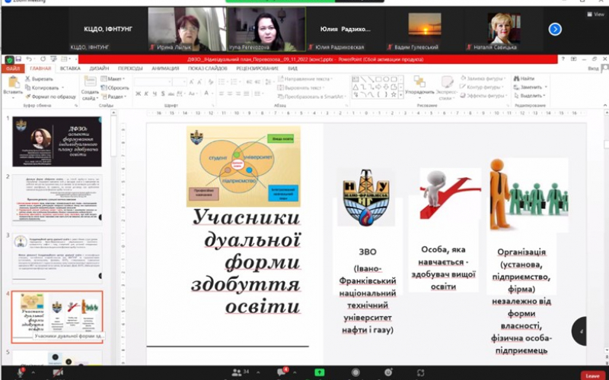Viewport: 609px width, 380px height.
Task: Clear all formatting icon
Action: pos(211,82)
